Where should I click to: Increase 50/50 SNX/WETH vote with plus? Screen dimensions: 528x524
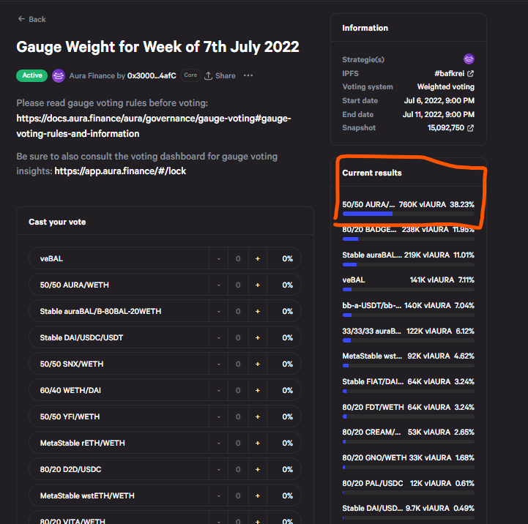(258, 364)
